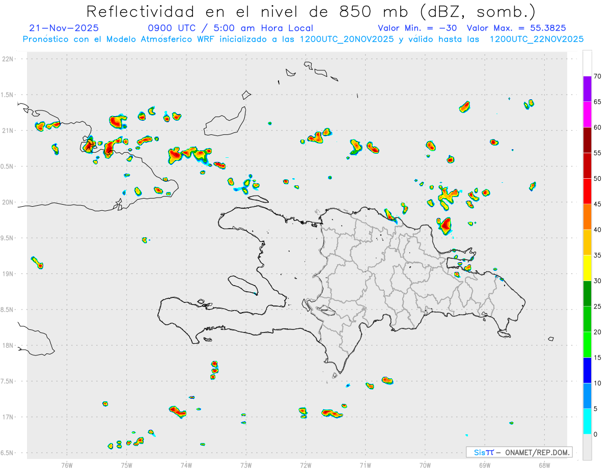Viewport: 611px width, 472px height.
Task: Pick the dark green 25–30 dBZ colorbar segment
Action: click(x=587, y=293)
